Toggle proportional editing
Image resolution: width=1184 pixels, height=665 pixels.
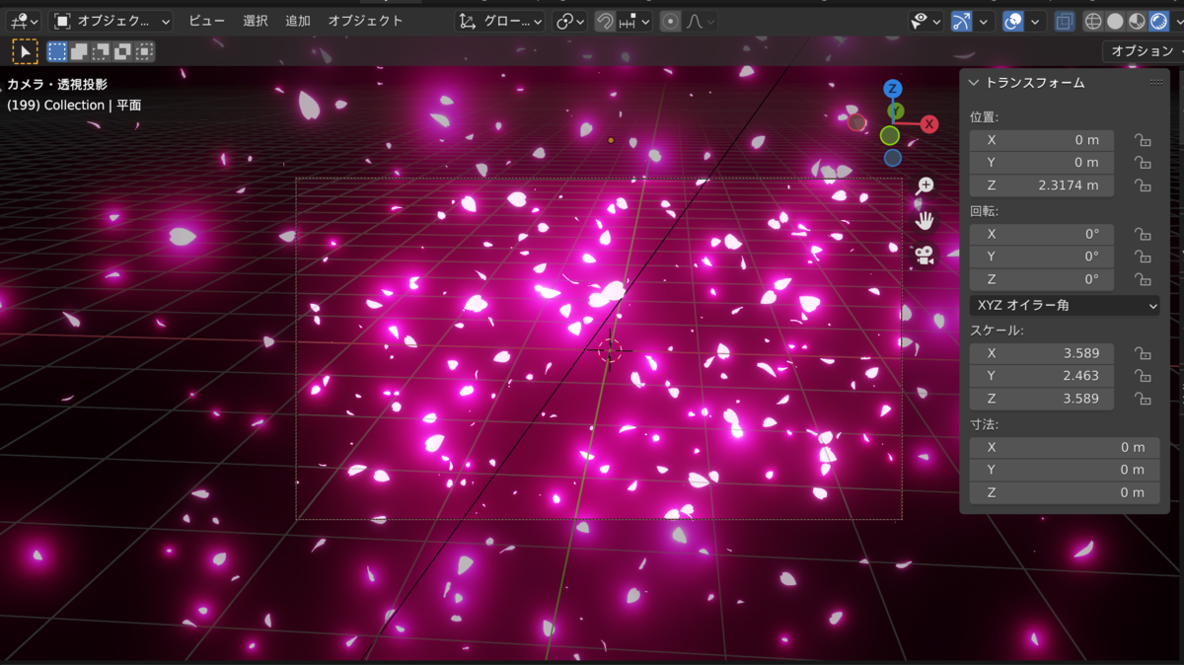pos(671,21)
